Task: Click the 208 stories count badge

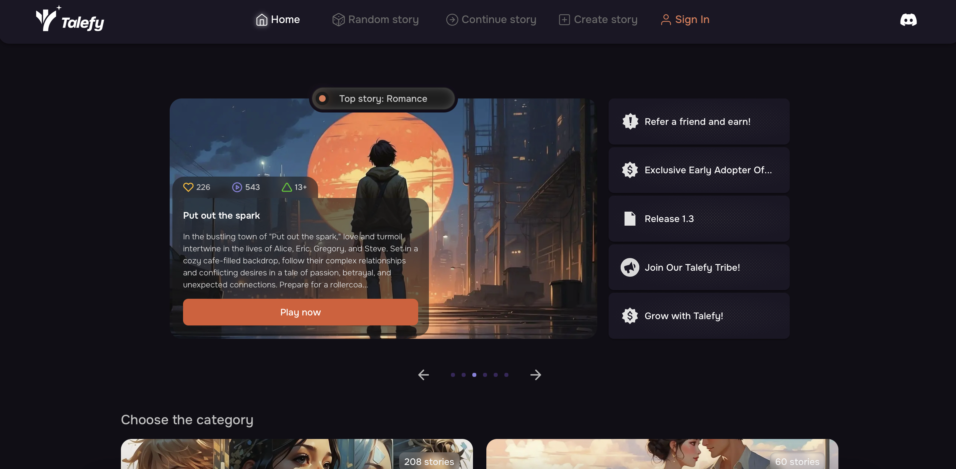Action: tap(429, 462)
